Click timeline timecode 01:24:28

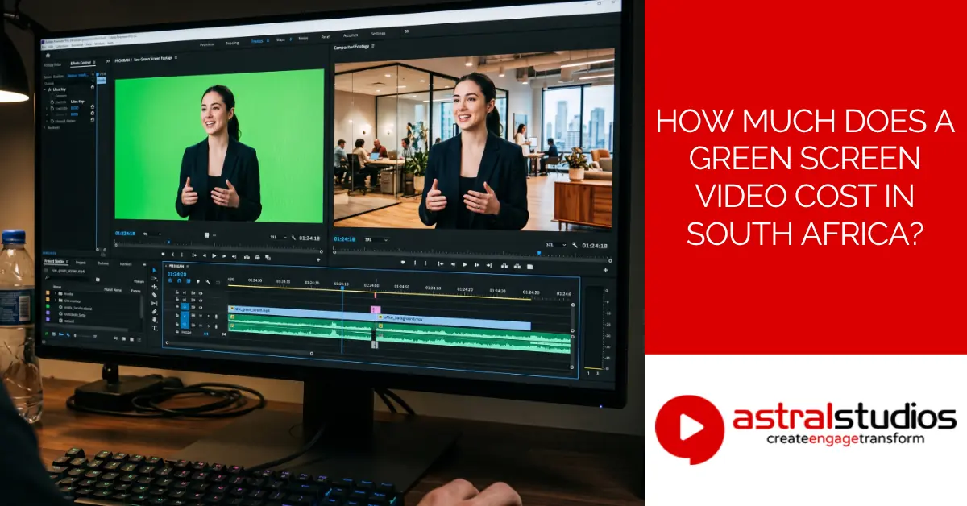click(176, 274)
